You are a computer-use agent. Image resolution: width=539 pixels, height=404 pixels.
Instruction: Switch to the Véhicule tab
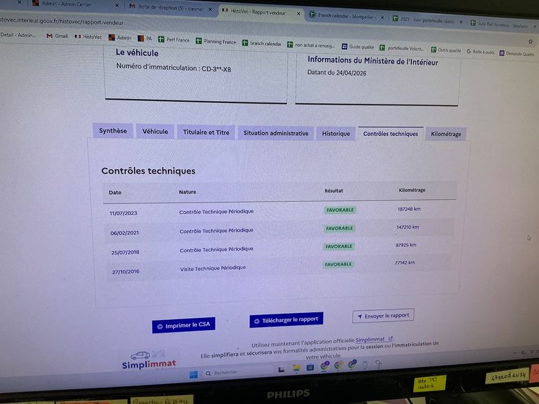(155, 131)
